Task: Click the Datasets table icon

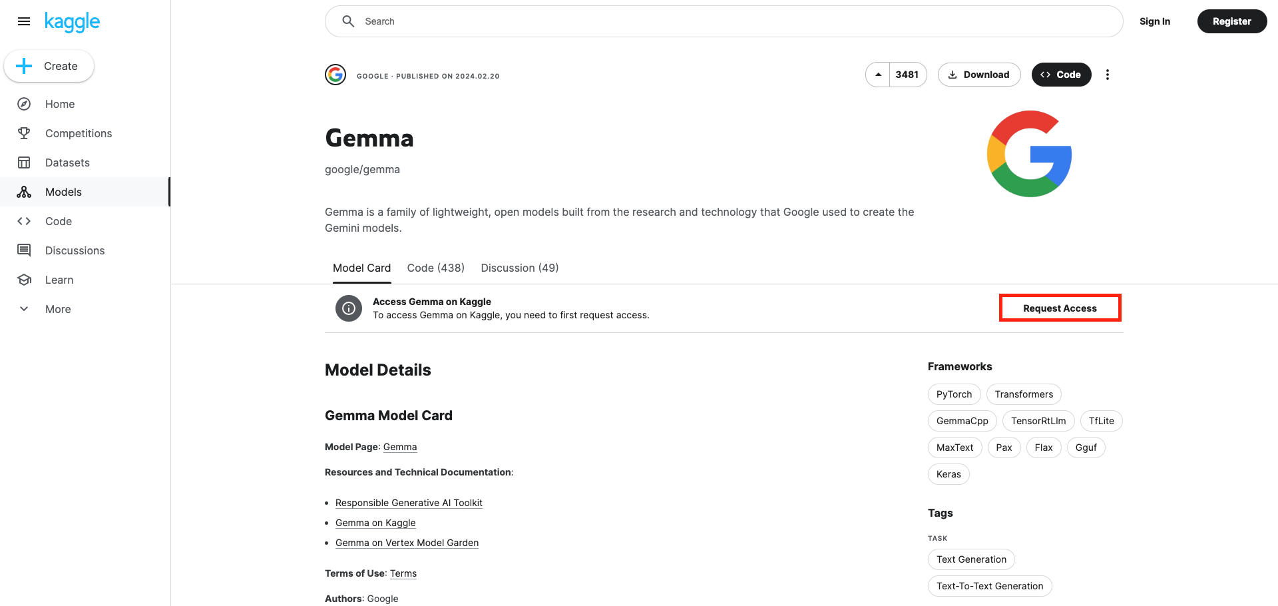Action: [24, 162]
